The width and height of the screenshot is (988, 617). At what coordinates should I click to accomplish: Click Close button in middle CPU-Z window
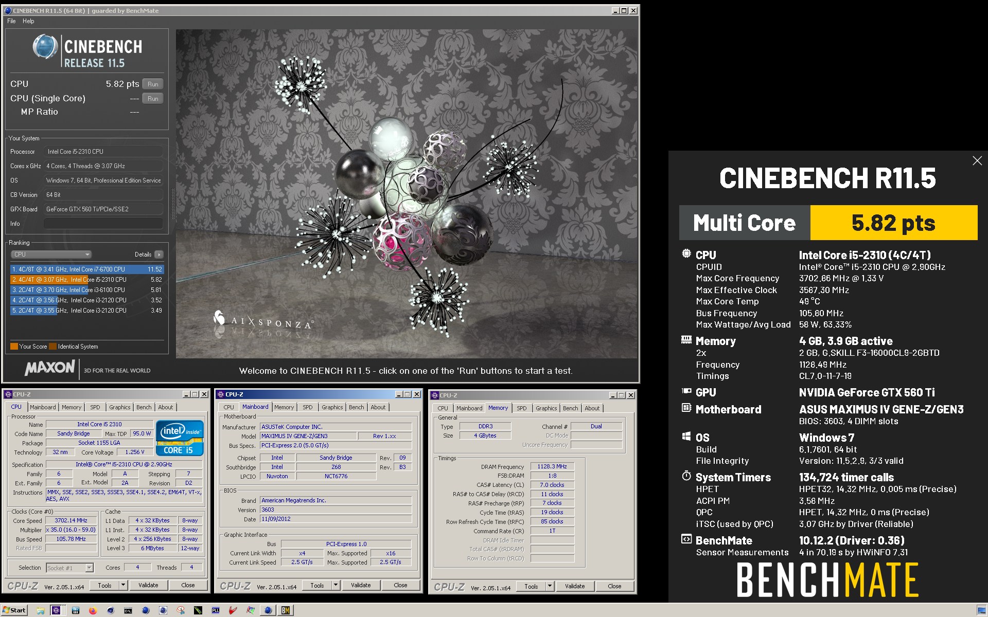click(400, 585)
